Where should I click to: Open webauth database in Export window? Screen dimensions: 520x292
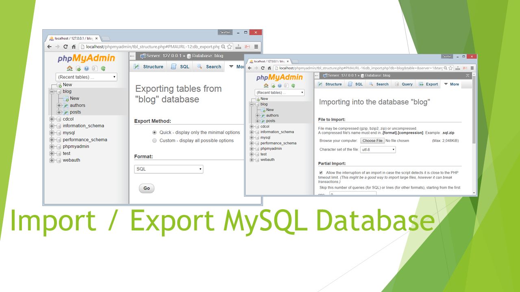point(72,160)
